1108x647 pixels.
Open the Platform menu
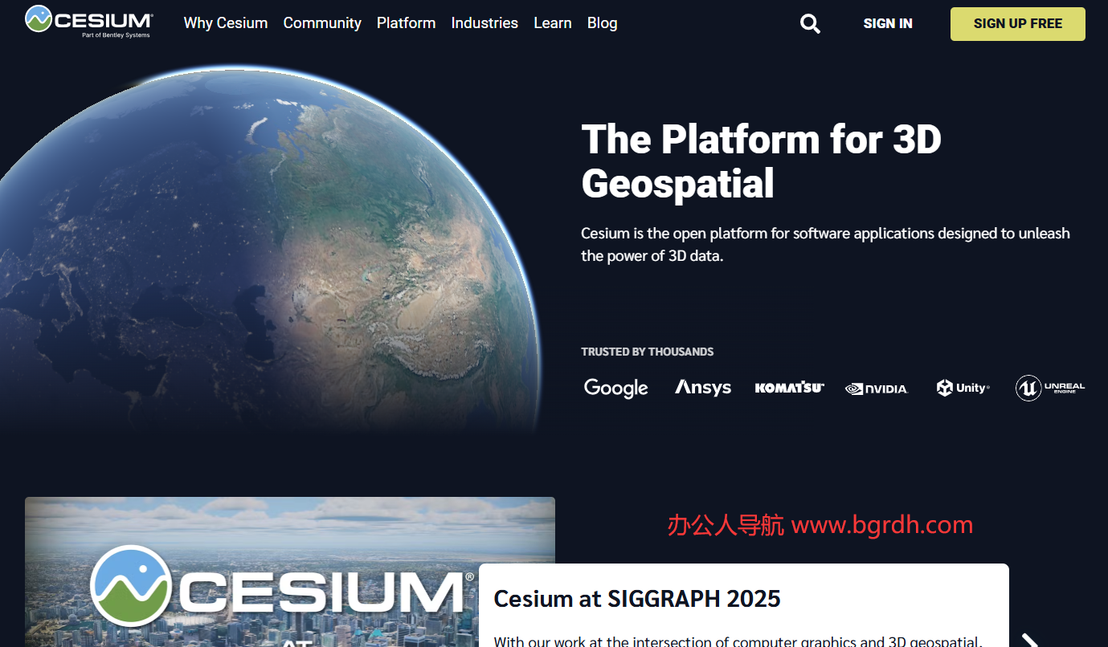[407, 23]
